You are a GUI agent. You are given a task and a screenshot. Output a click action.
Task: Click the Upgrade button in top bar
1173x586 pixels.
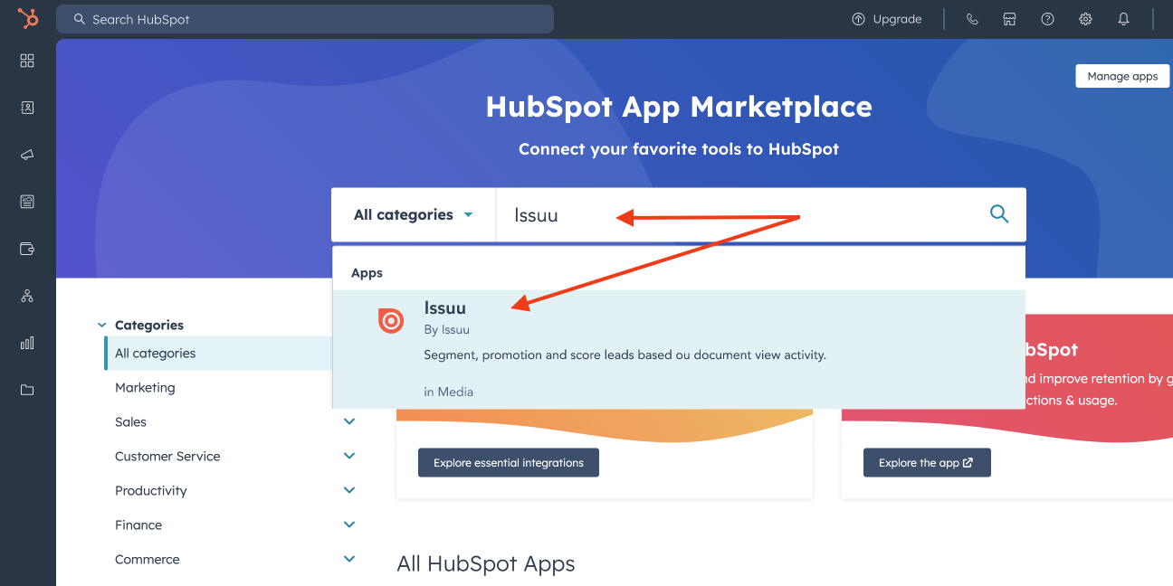[887, 19]
